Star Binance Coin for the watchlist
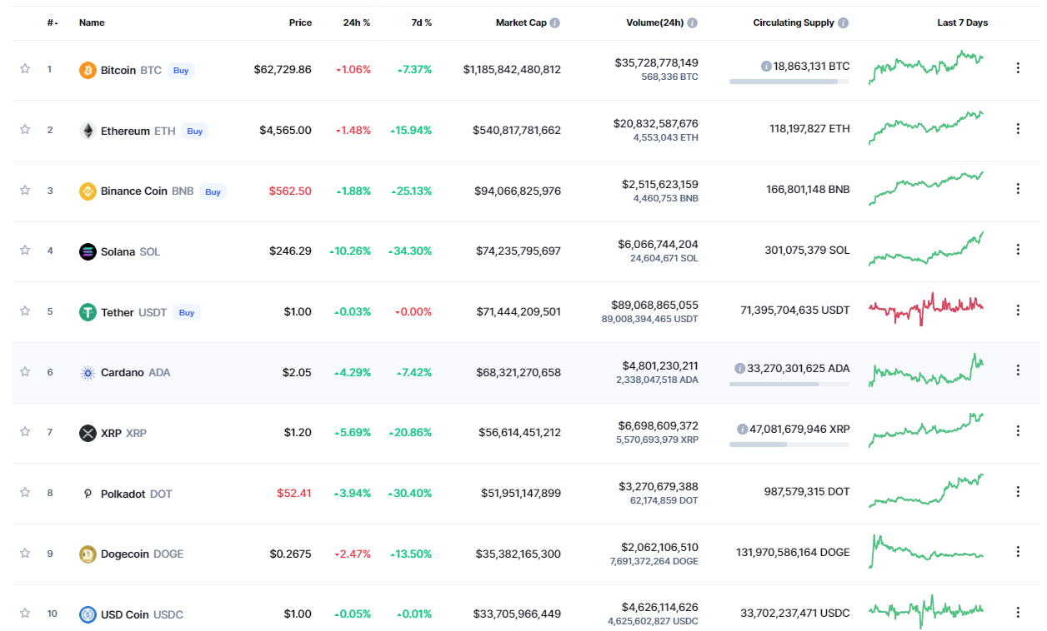 click(x=25, y=190)
